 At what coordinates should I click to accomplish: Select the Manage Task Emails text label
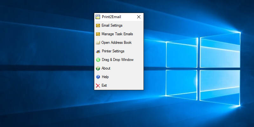pyautogui.click(x=117, y=34)
